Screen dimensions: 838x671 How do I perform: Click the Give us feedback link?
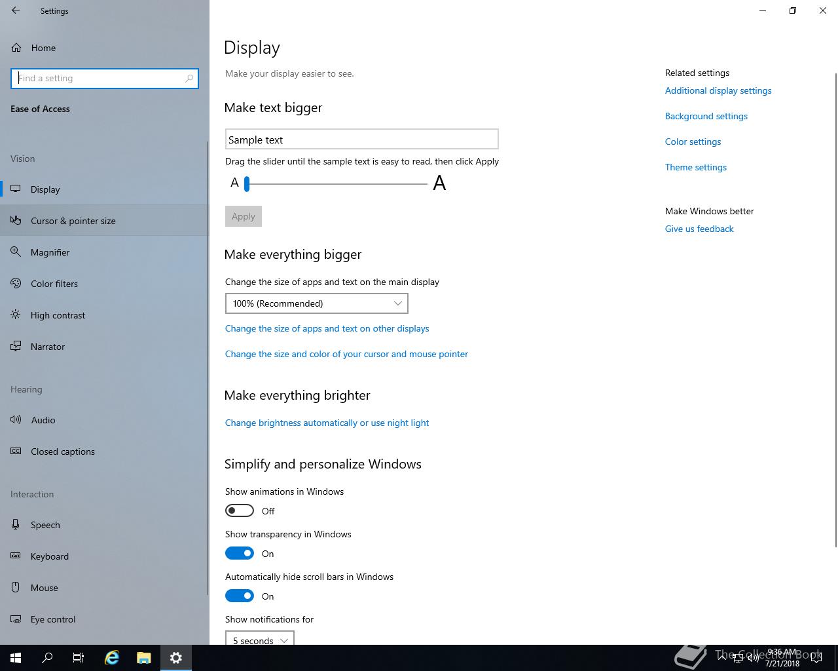[699, 229]
